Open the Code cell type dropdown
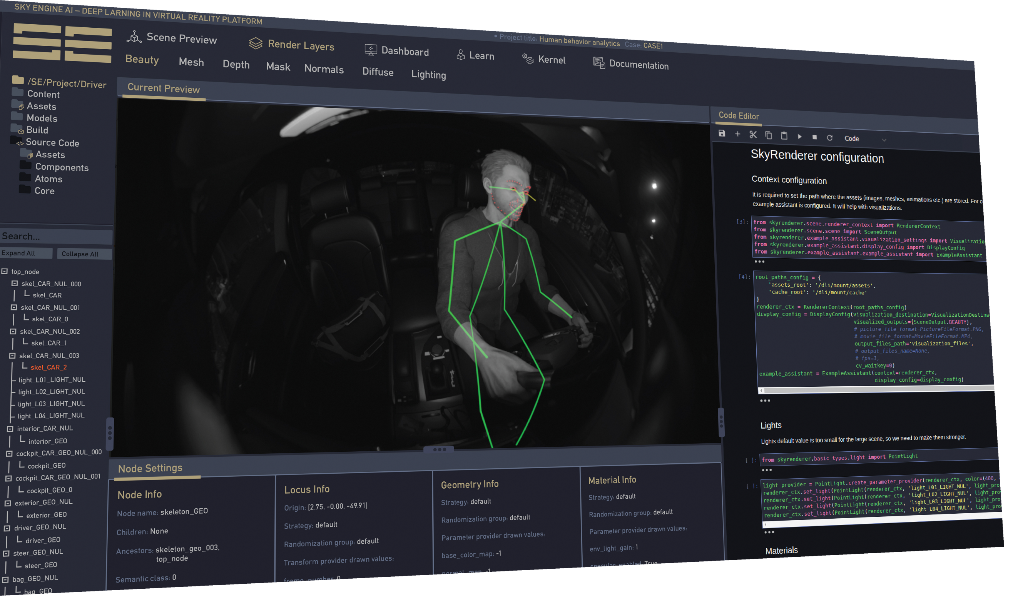1013x596 pixels. [x=865, y=139]
